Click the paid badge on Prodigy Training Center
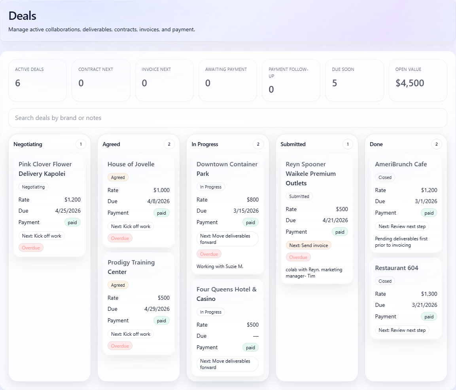The width and height of the screenshot is (456, 390). (161, 320)
